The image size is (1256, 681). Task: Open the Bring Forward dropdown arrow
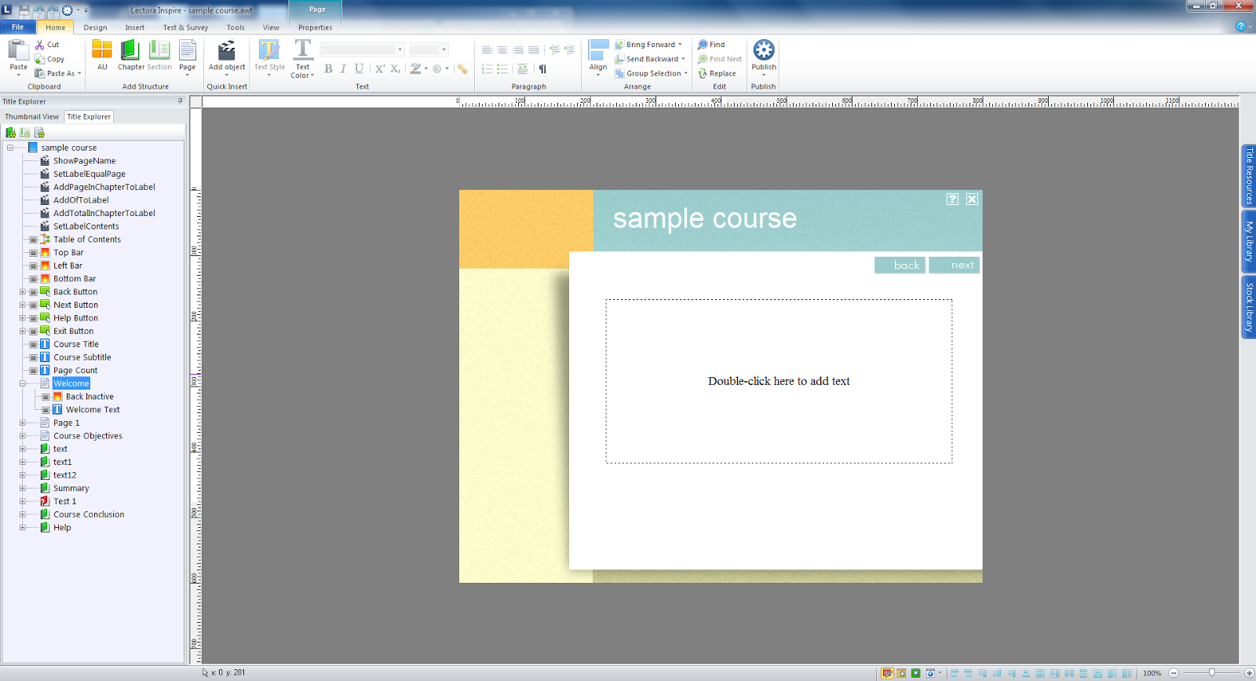pyautogui.click(x=680, y=45)
